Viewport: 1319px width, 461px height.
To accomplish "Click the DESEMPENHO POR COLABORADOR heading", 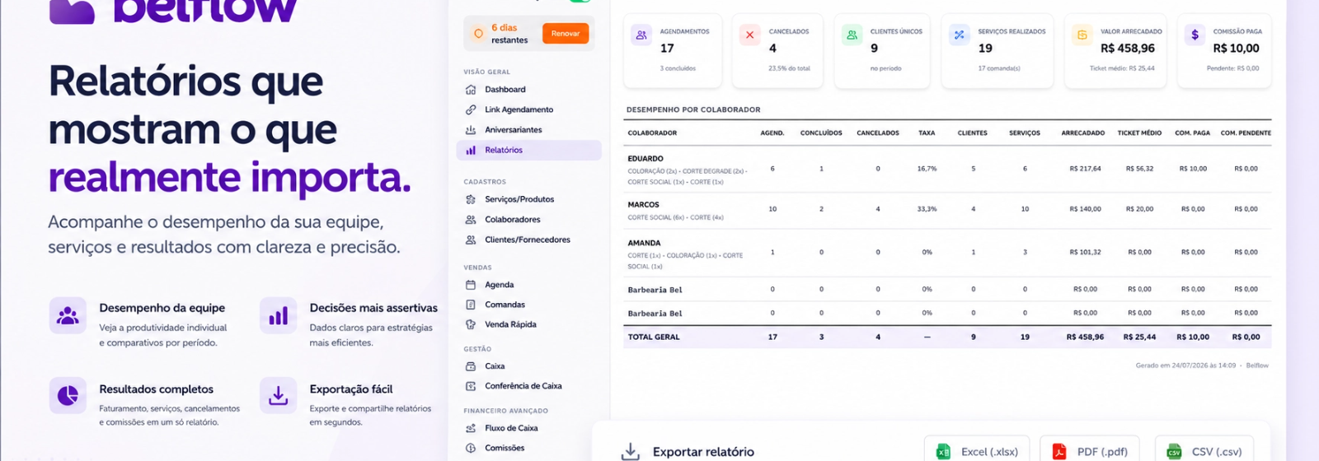I will [x=693, y=109].
